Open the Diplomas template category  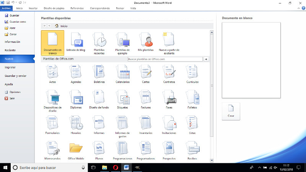[x=76, y=100]
